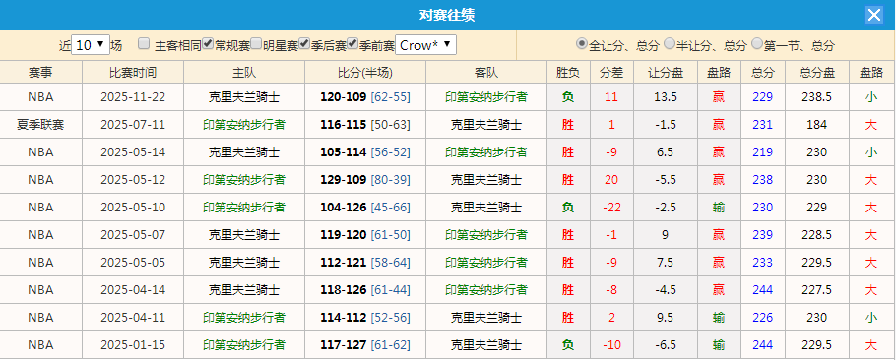The image size is (896, 360).
Task: Open the Crow* company dropdown
Action: tap(425, 45)
